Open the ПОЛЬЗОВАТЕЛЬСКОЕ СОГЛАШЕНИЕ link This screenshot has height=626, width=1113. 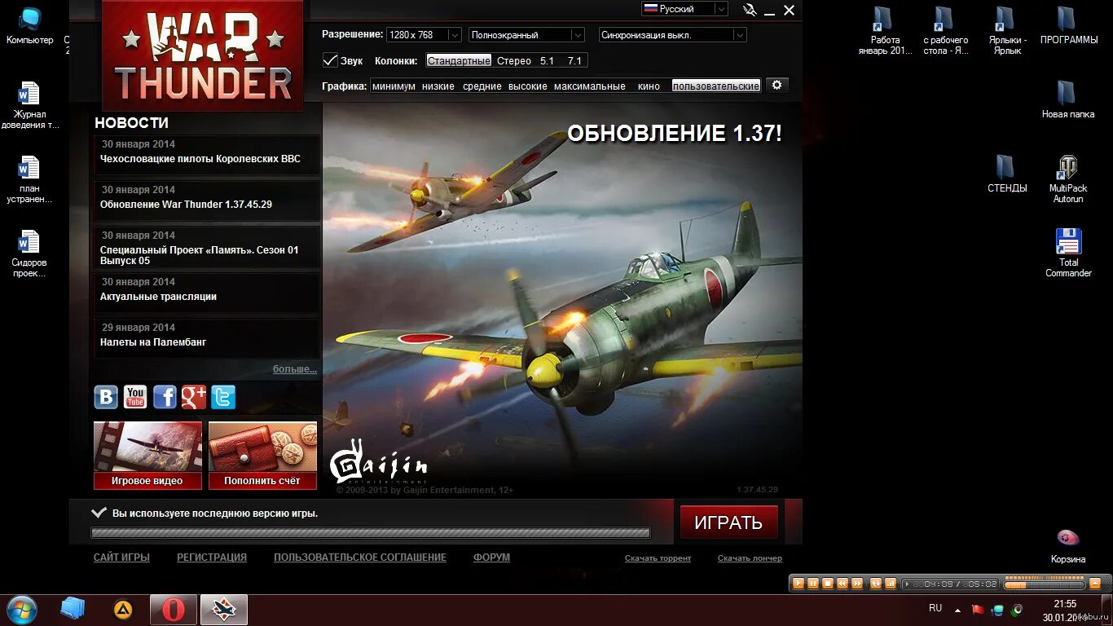[360, 558]
